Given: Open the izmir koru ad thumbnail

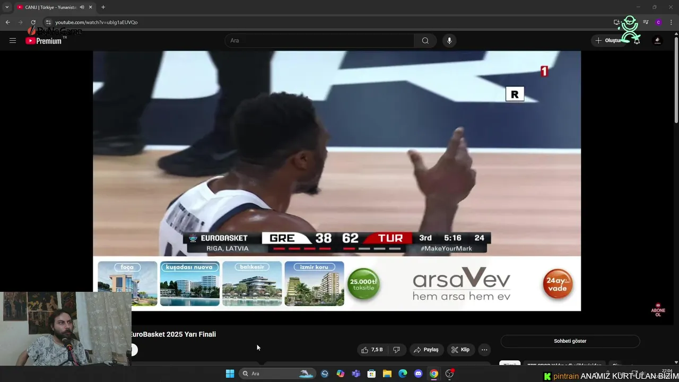Looking at the screenshot, I should [x=314, y=283].
